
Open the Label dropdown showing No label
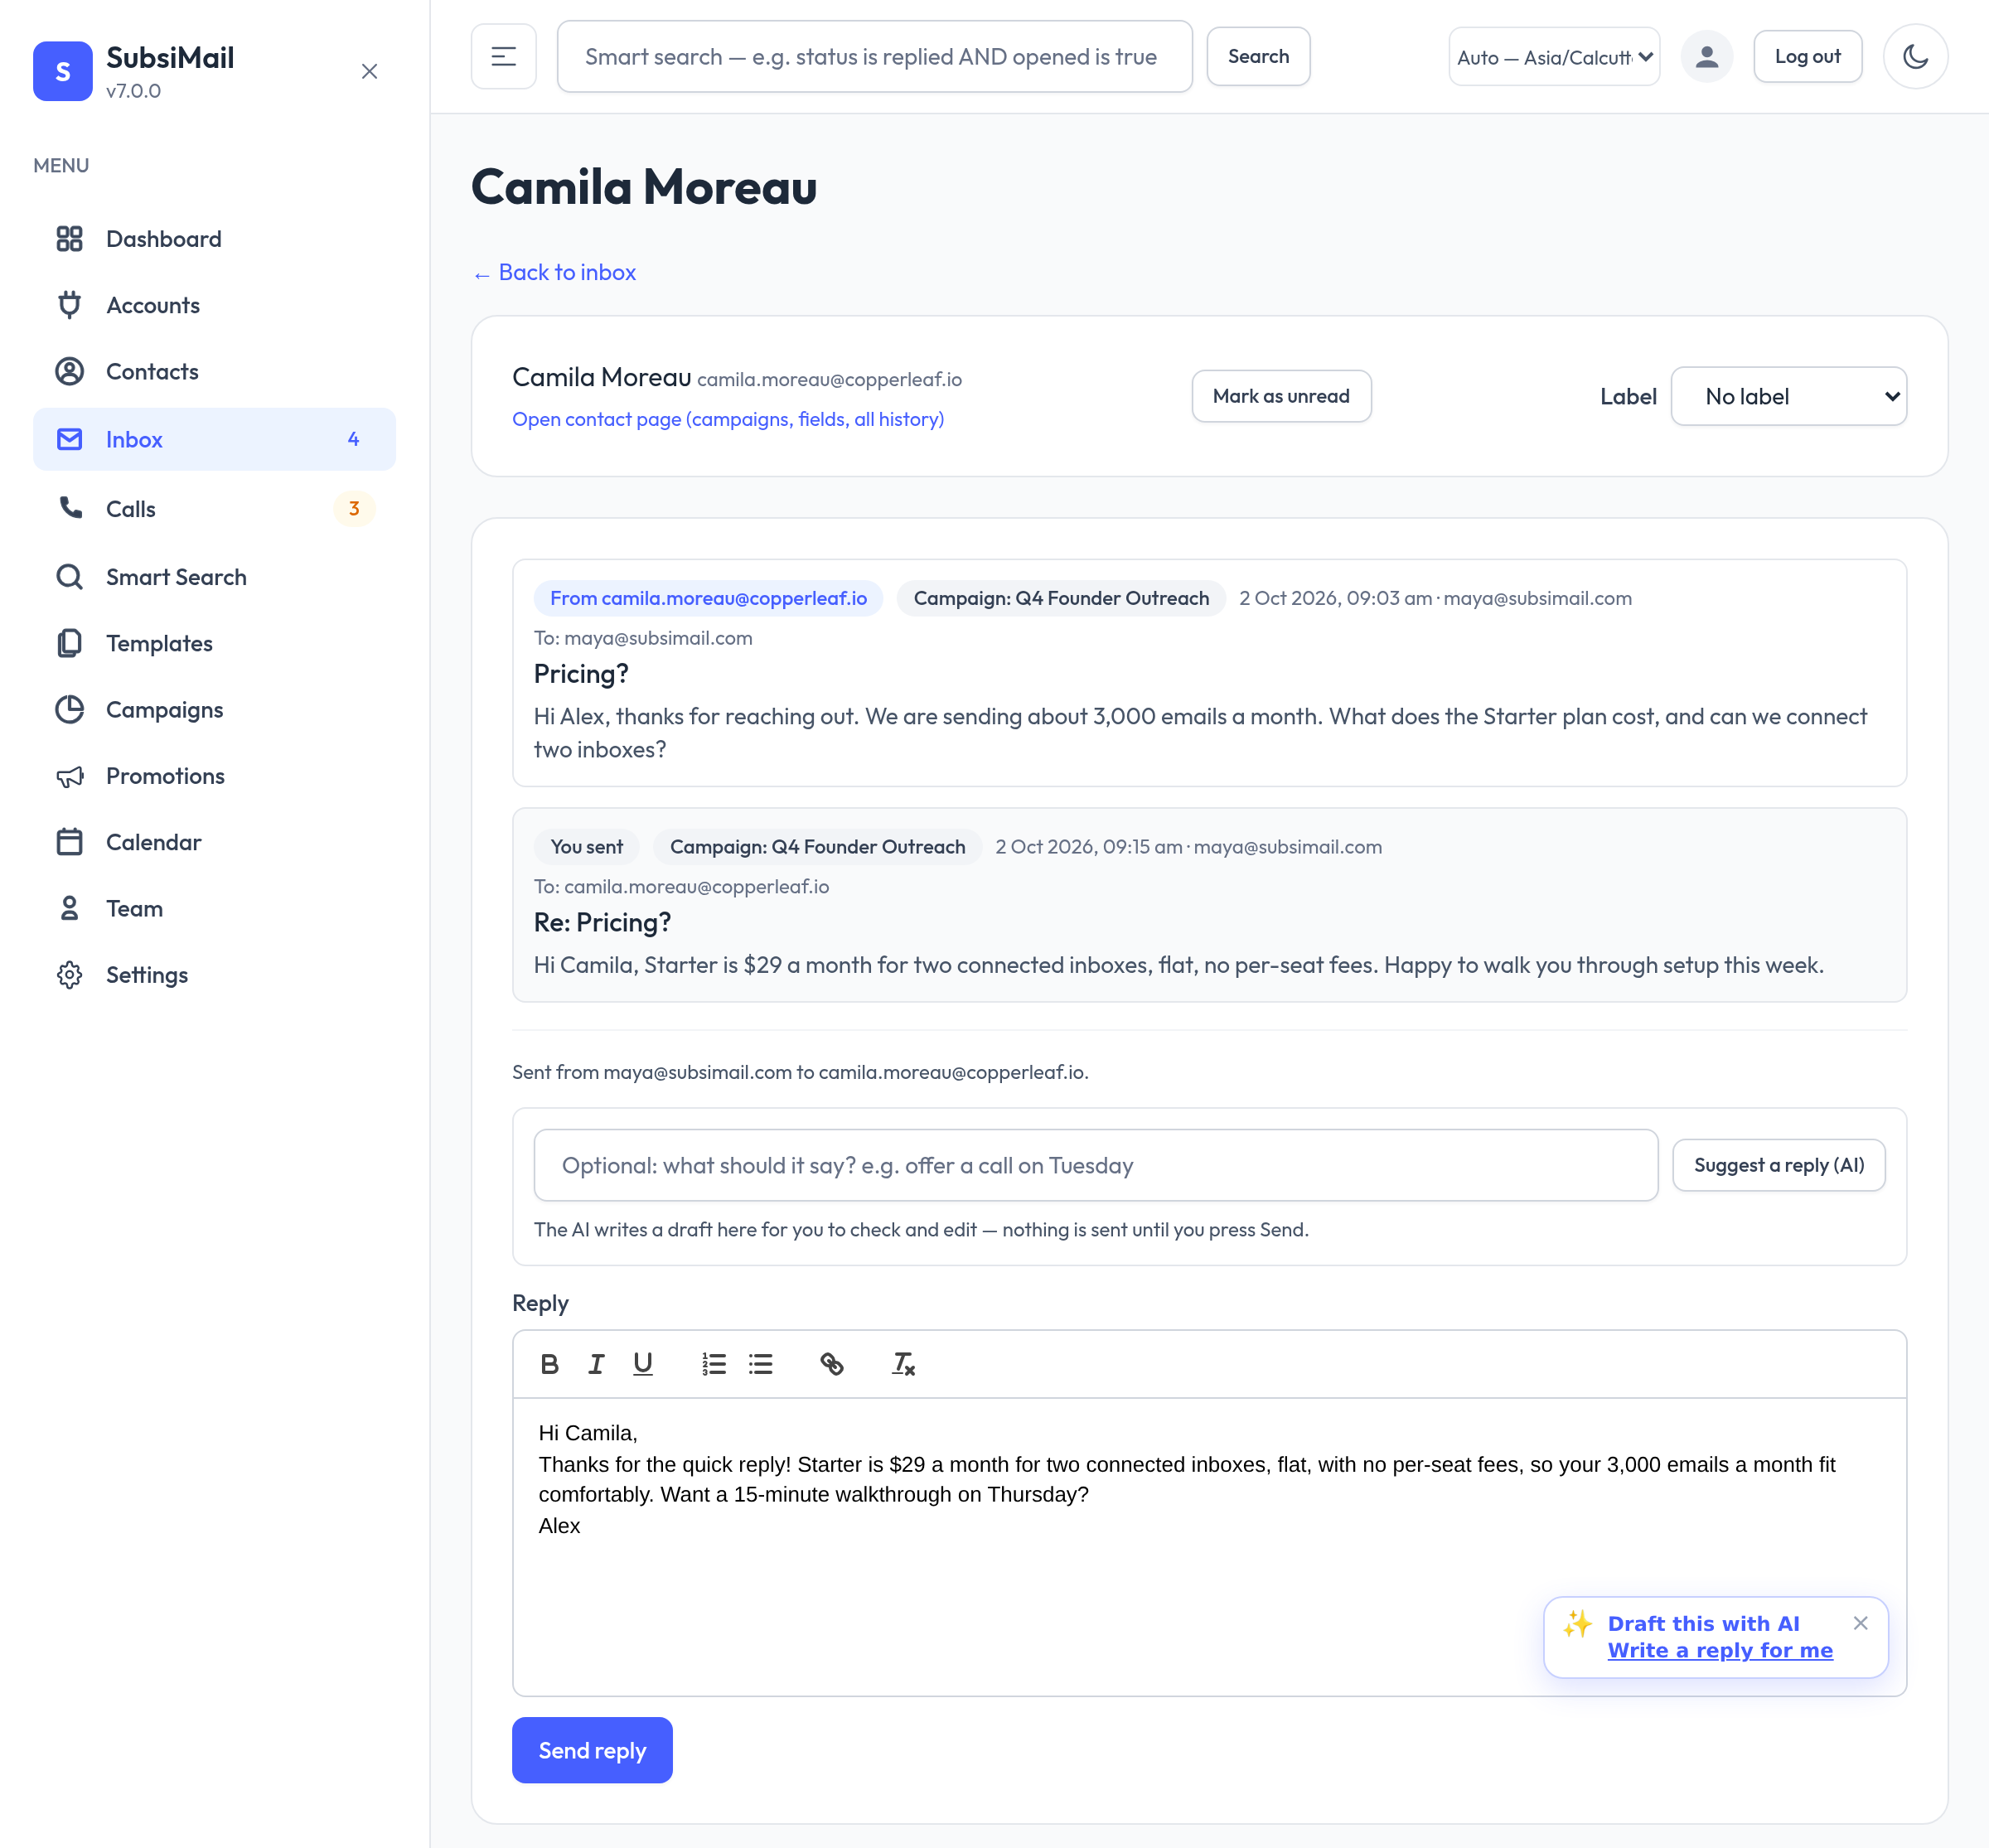coord(1788,396)
